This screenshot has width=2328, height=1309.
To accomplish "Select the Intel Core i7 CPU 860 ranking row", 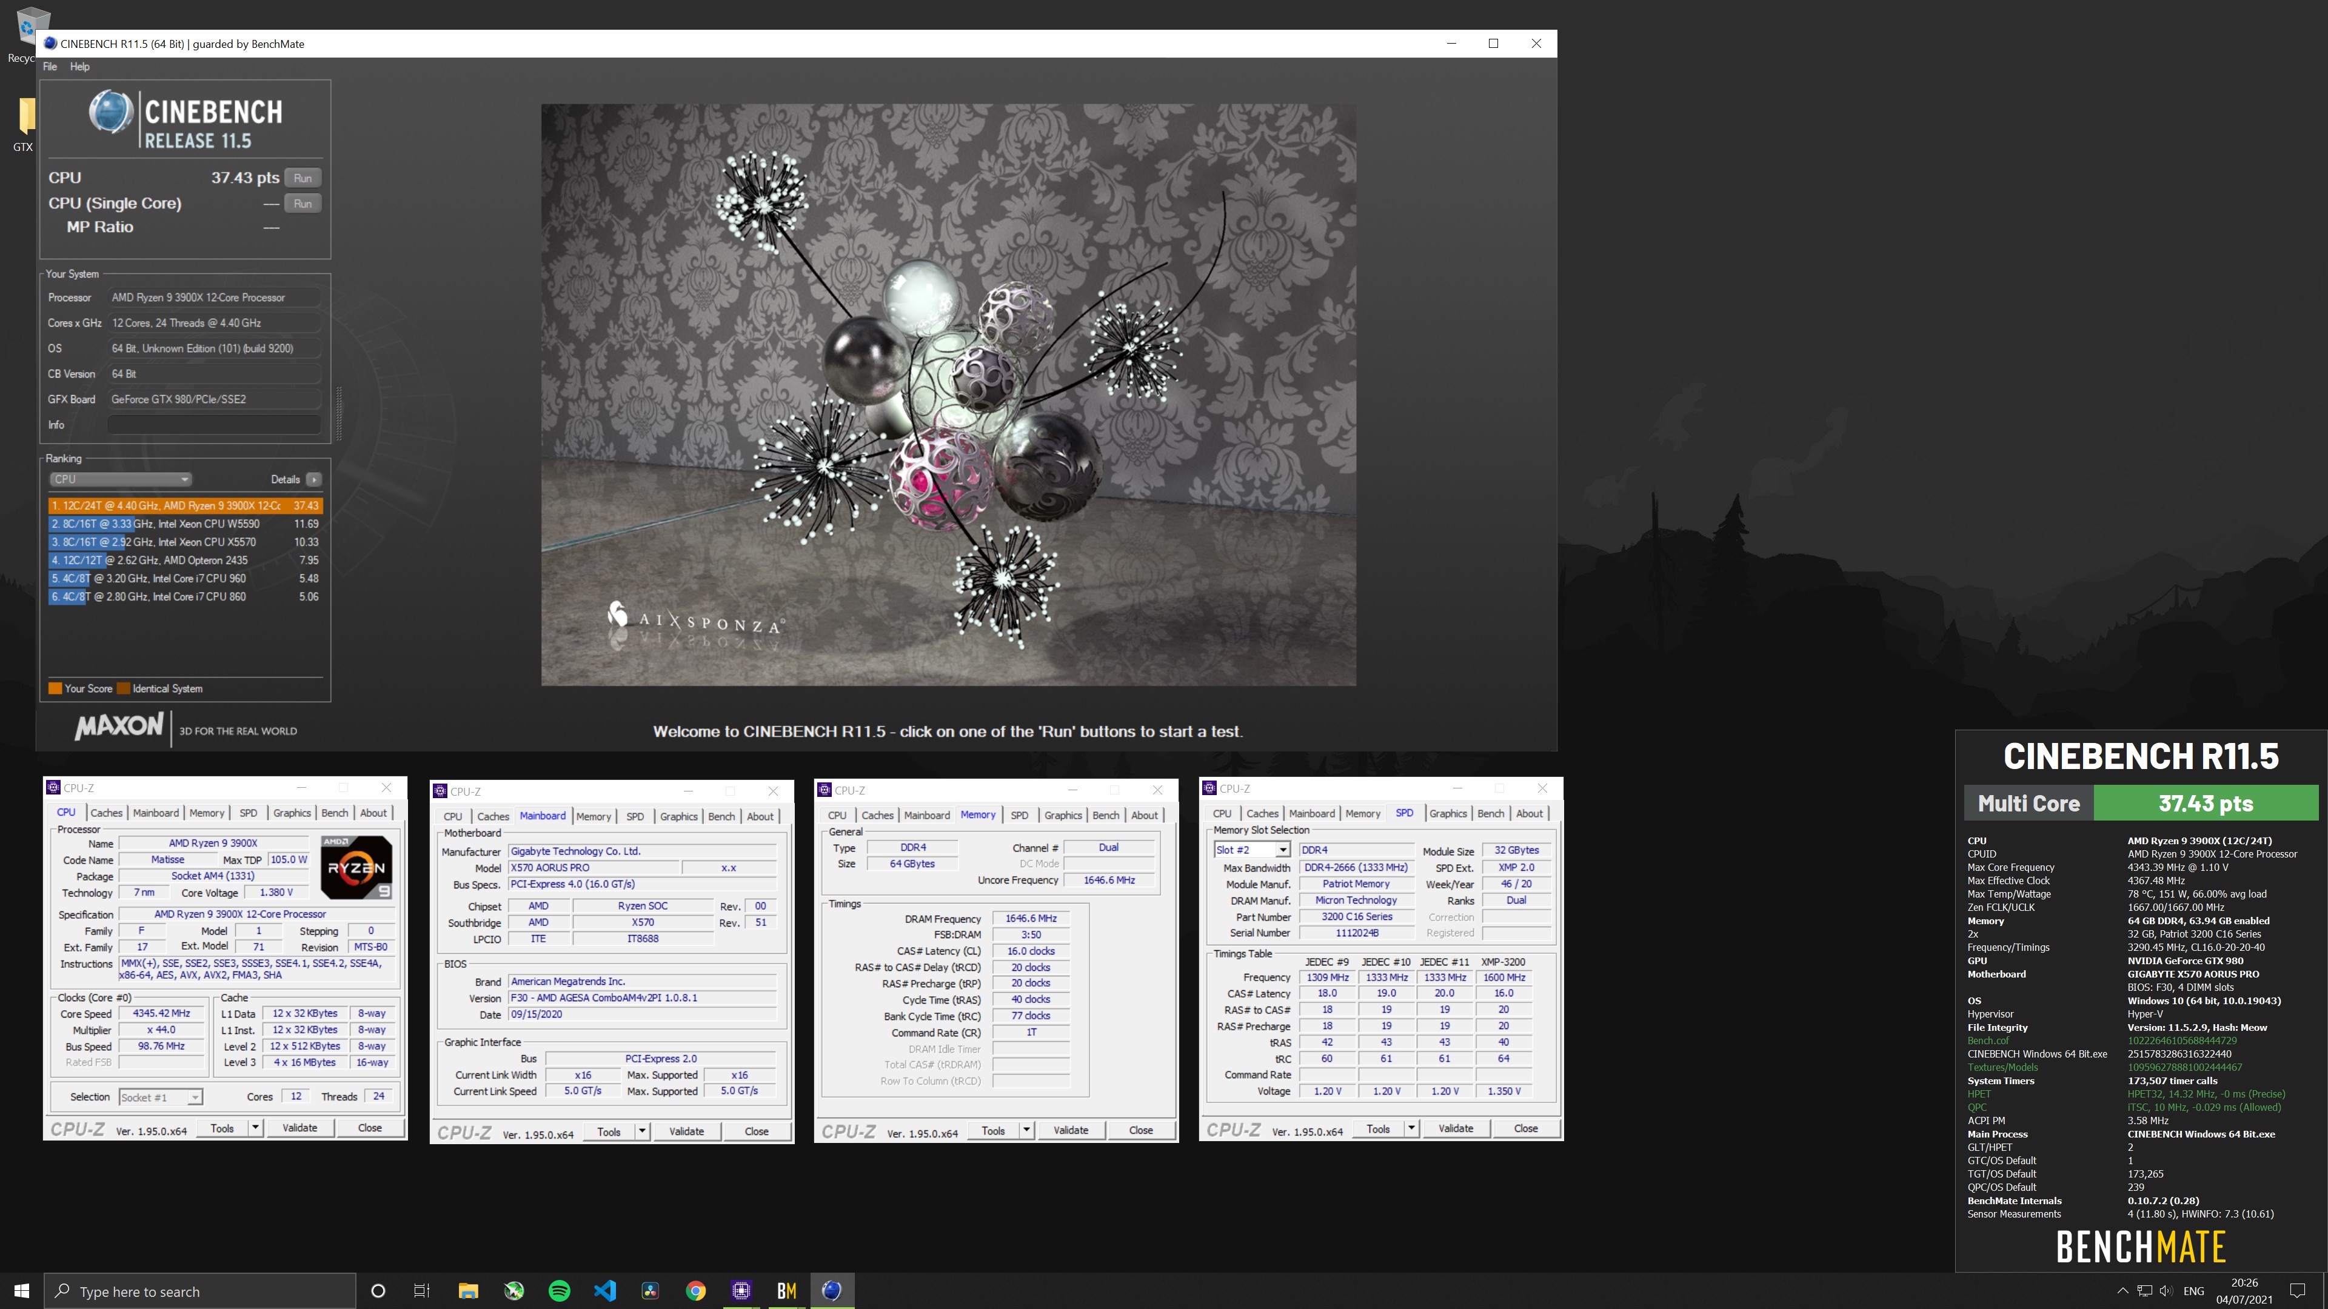I will [186, 596].
